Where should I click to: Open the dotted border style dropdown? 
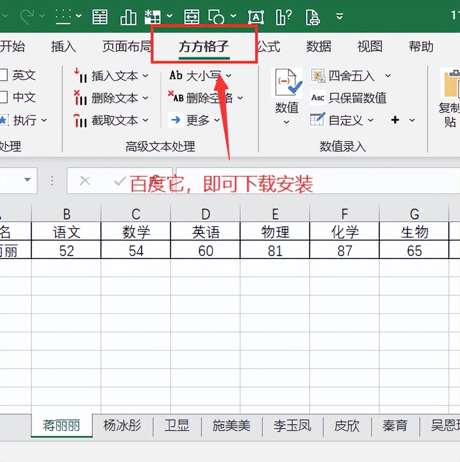(79, 16)
